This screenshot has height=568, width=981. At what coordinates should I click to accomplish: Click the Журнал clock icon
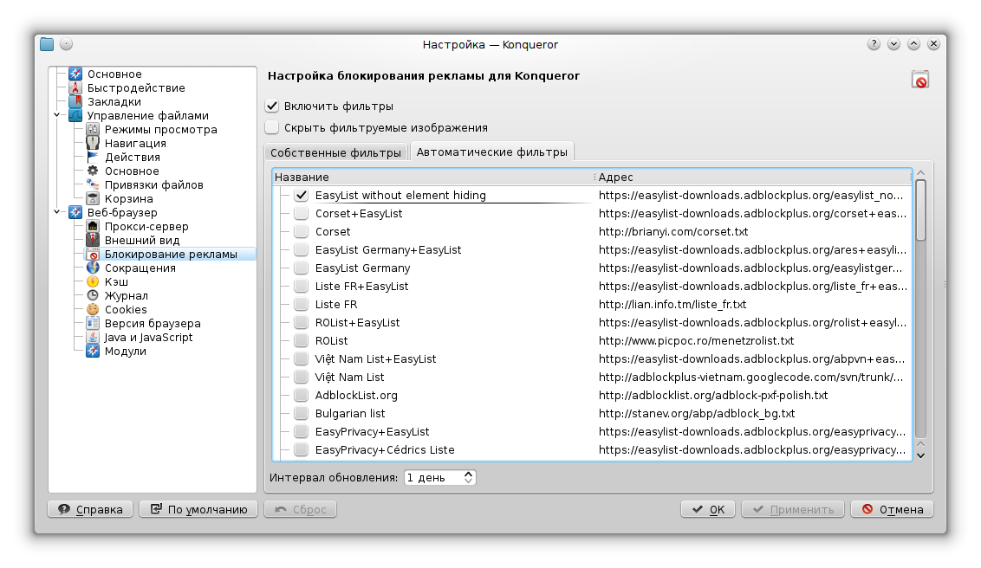point(92,295)
